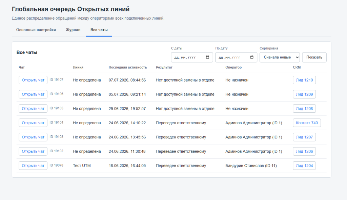Click the 'Глобальная очередь Открытых линий' heading

coord(70,9)
